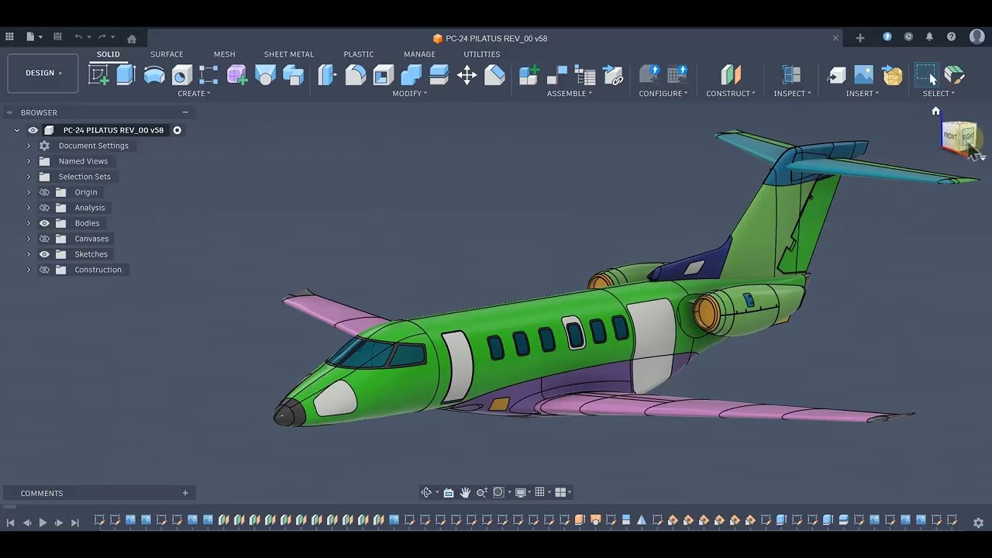Click the Joint icon in Assemble

[557, 74]
